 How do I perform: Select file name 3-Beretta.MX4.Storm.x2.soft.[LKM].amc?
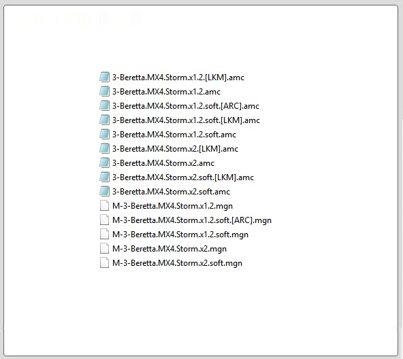click(183, 177)
